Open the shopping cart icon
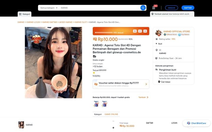Image resolution: width=212 pixels, height=132 pixels. [154, 8]
